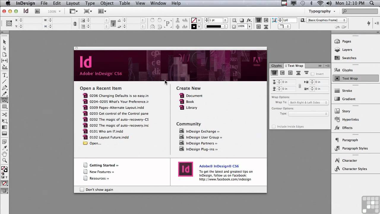Select the Selection tool arrow
This screenshot has height=214, width=380.
coord(4,42)
